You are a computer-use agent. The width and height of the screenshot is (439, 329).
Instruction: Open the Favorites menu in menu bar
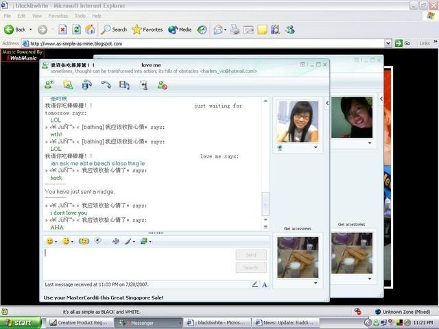(58, 16)
